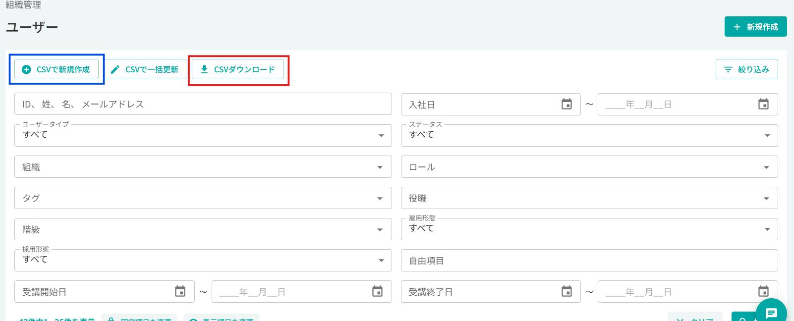Click the CSVで一括更新 button
Viewport: 794px width, 321px height.
[146, 69]
